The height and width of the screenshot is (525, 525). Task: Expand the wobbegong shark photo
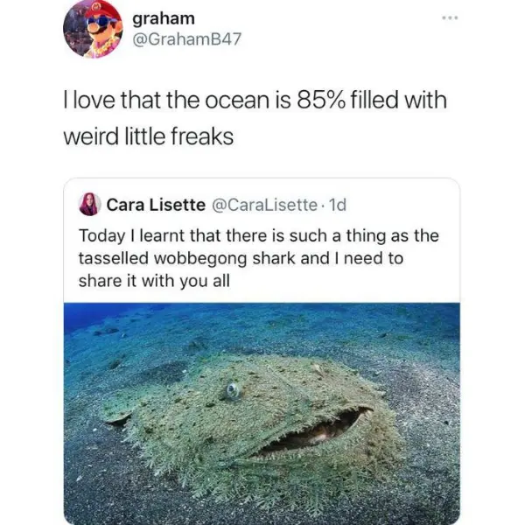[262, 413]
